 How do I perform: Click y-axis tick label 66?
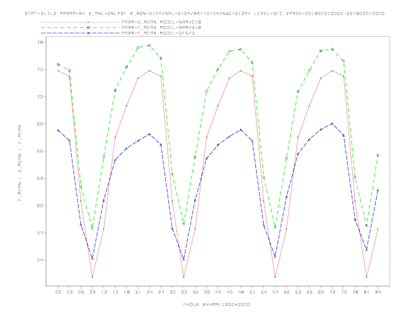tap(41, 151)
